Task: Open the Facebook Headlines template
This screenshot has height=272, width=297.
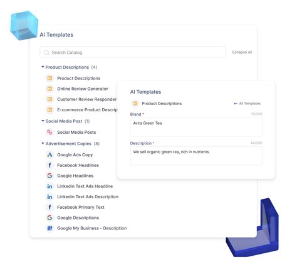Action: click(78, 165)
